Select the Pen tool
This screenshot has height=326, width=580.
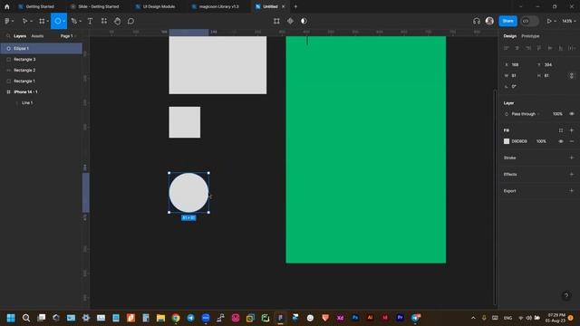point(74,21)
